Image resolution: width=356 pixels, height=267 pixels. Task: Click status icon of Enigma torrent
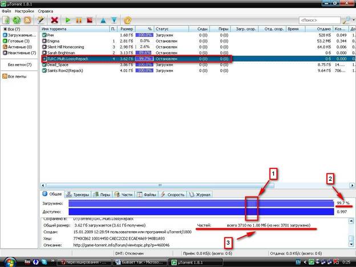(44, 41)
